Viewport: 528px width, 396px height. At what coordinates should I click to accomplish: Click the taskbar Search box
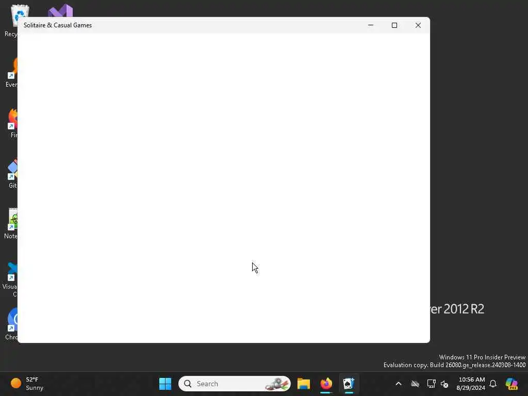pos(235,384)
